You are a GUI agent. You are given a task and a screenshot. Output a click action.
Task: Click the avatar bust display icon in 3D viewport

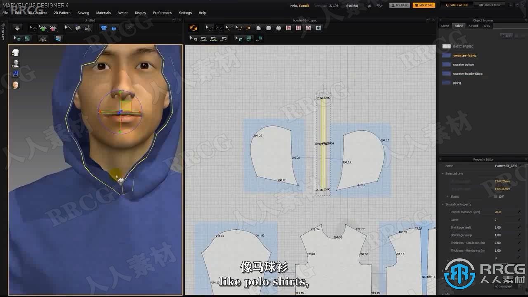point(16,63)
